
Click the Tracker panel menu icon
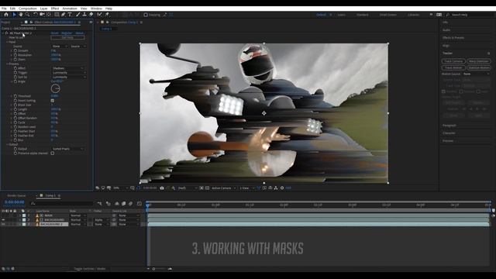(x=489, y=53)
